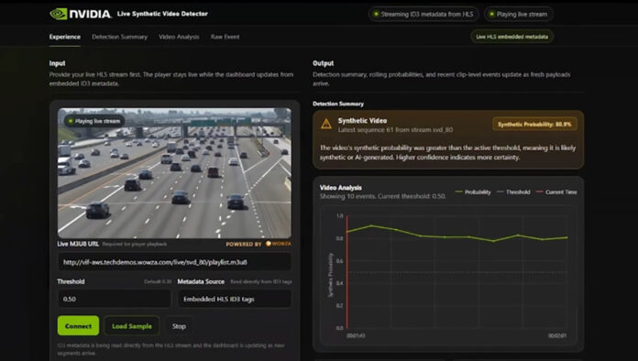Stop the live stream with Stop button

(179, 325)
